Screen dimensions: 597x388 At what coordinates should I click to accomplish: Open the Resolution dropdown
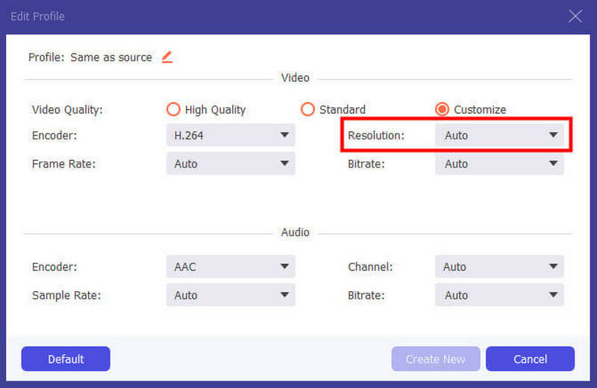point(499,136)
